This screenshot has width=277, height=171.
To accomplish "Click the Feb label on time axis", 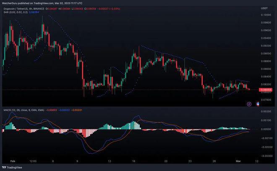I will point(12,161).
